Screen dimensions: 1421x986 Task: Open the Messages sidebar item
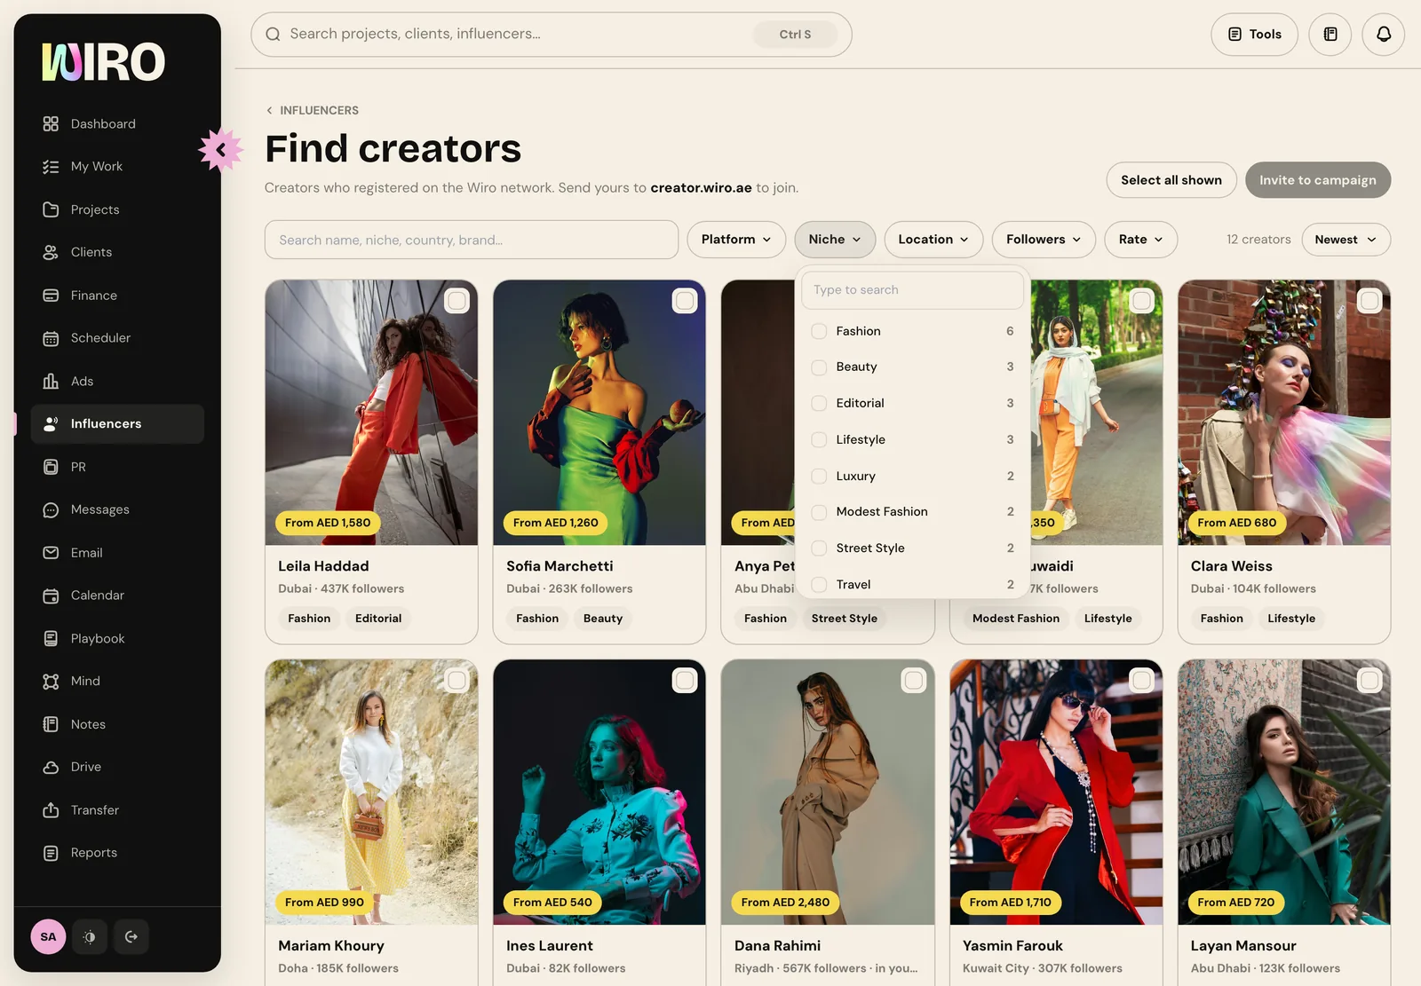pos(117,509)
